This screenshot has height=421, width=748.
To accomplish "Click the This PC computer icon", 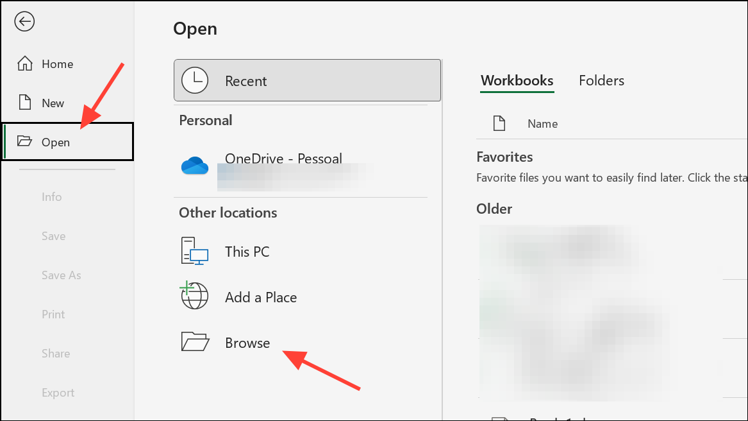I will (x=194, y=252).
